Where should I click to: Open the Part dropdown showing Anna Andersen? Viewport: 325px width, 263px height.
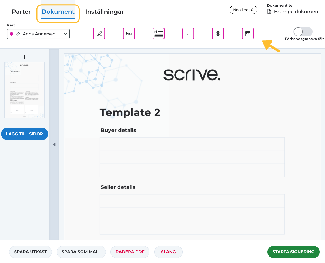pyautogui.click(x=38, y=34)
